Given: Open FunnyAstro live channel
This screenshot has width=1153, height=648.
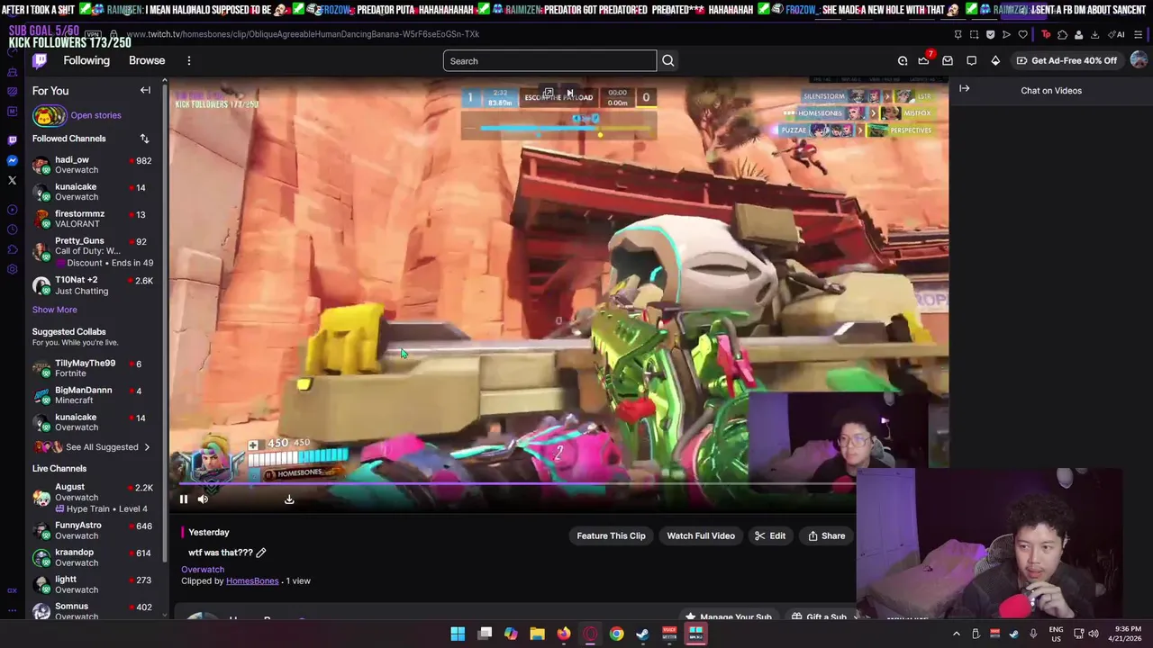Looking at the screenshot, I should pyautogui.click(x=93, y=530).
